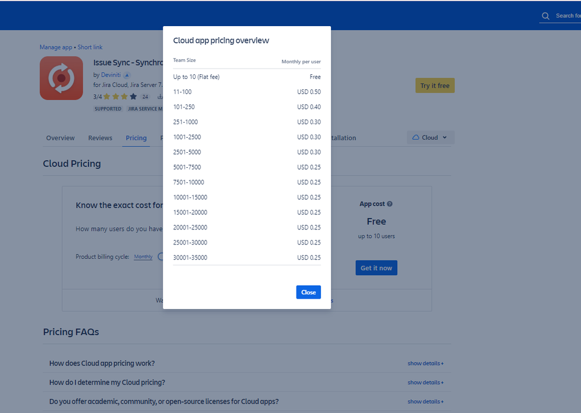
Task: Click the star rating of the app
Action: (120, 96)
